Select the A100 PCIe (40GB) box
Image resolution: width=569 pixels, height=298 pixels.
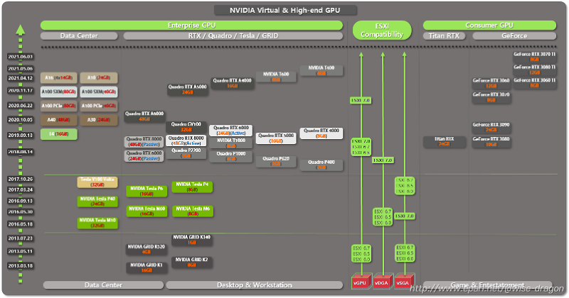[x=99, y=106]
